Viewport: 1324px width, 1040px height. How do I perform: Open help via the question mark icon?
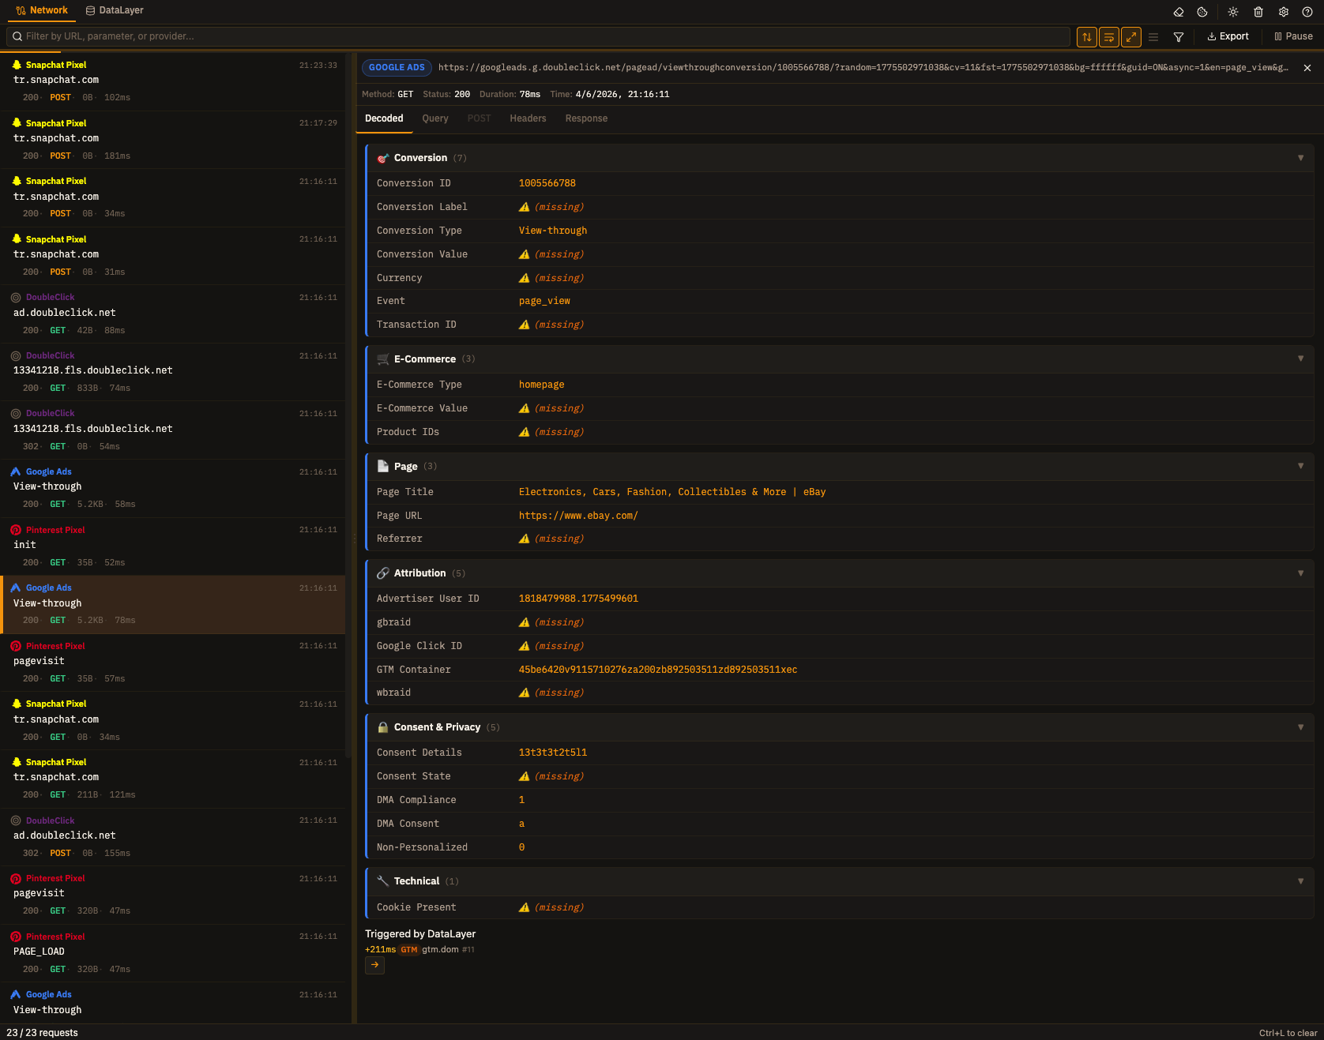1307,12
